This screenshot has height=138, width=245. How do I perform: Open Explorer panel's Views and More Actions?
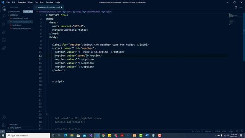click(x=29, y=7)
